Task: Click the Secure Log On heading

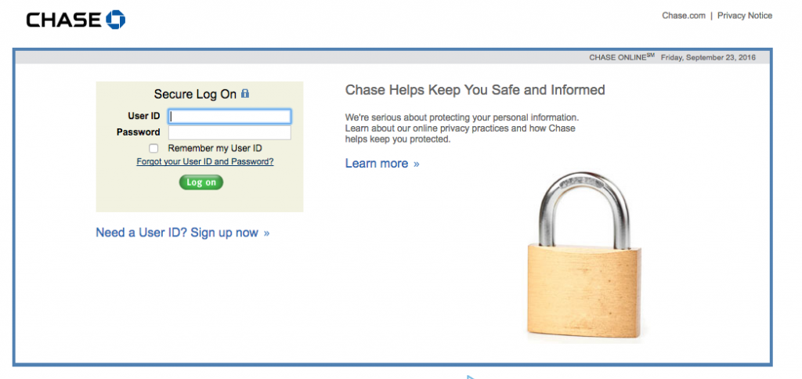Action: (195, 94)
